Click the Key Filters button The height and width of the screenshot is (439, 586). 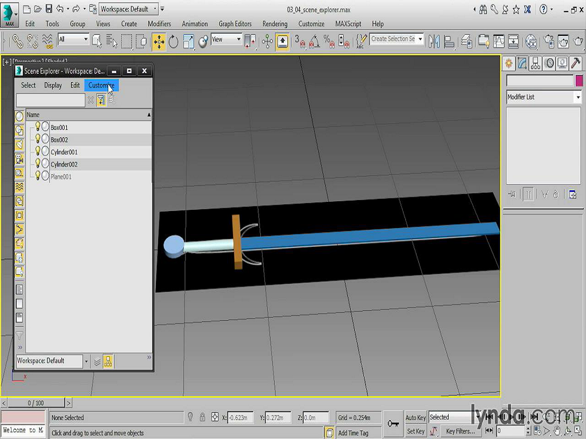pyautogui.click(x=460, y=431)
